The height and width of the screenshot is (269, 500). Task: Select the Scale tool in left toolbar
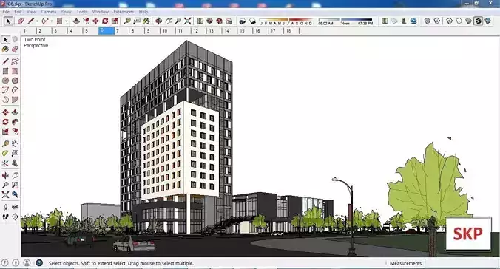click(x=5, y=132)
